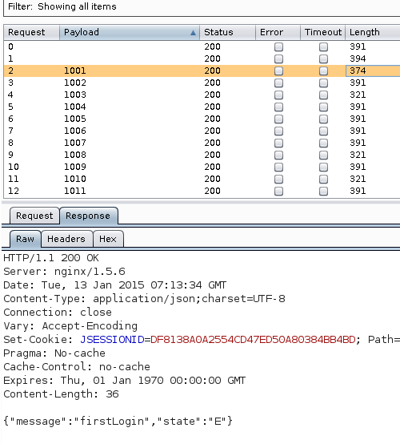
Task: Sort results by the Length column
Action: pos(372,32)
